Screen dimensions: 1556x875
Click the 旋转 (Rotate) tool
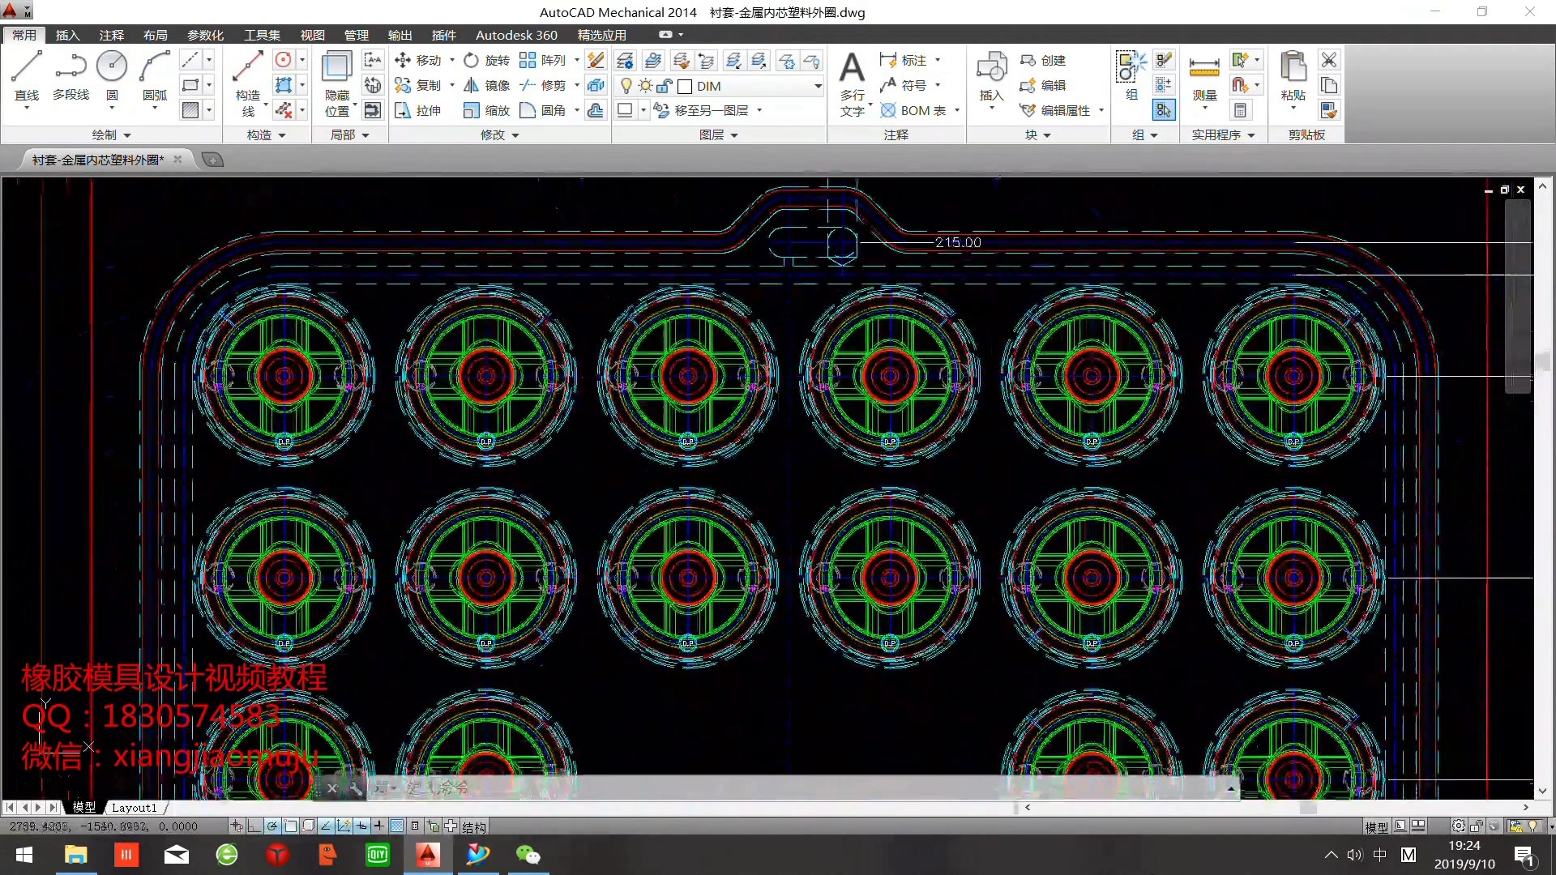487,60
